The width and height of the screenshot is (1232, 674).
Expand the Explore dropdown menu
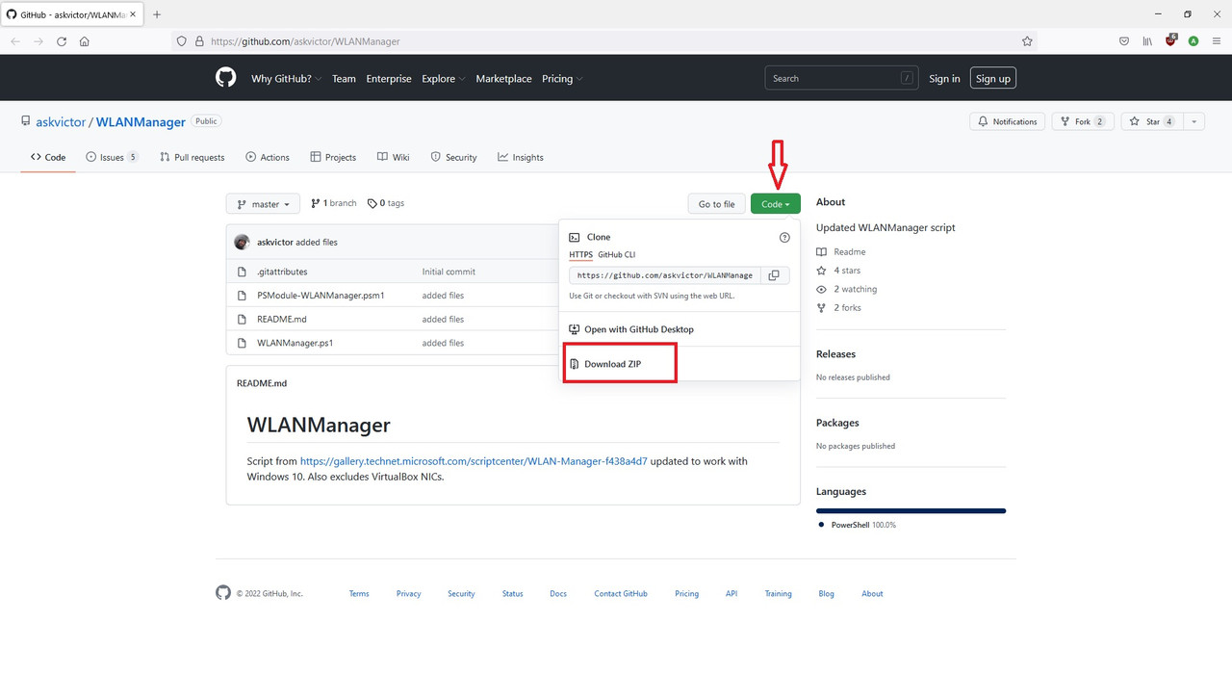[x=443, y=79]
